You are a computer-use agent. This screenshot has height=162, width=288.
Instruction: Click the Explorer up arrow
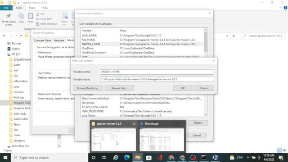coord(21,36)
